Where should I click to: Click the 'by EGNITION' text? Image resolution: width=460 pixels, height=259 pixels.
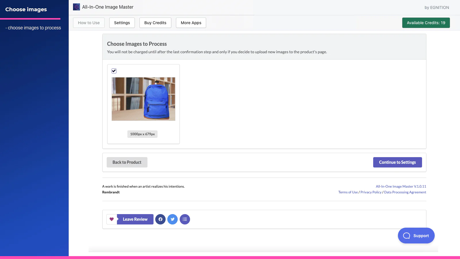(x=437, y=7)
